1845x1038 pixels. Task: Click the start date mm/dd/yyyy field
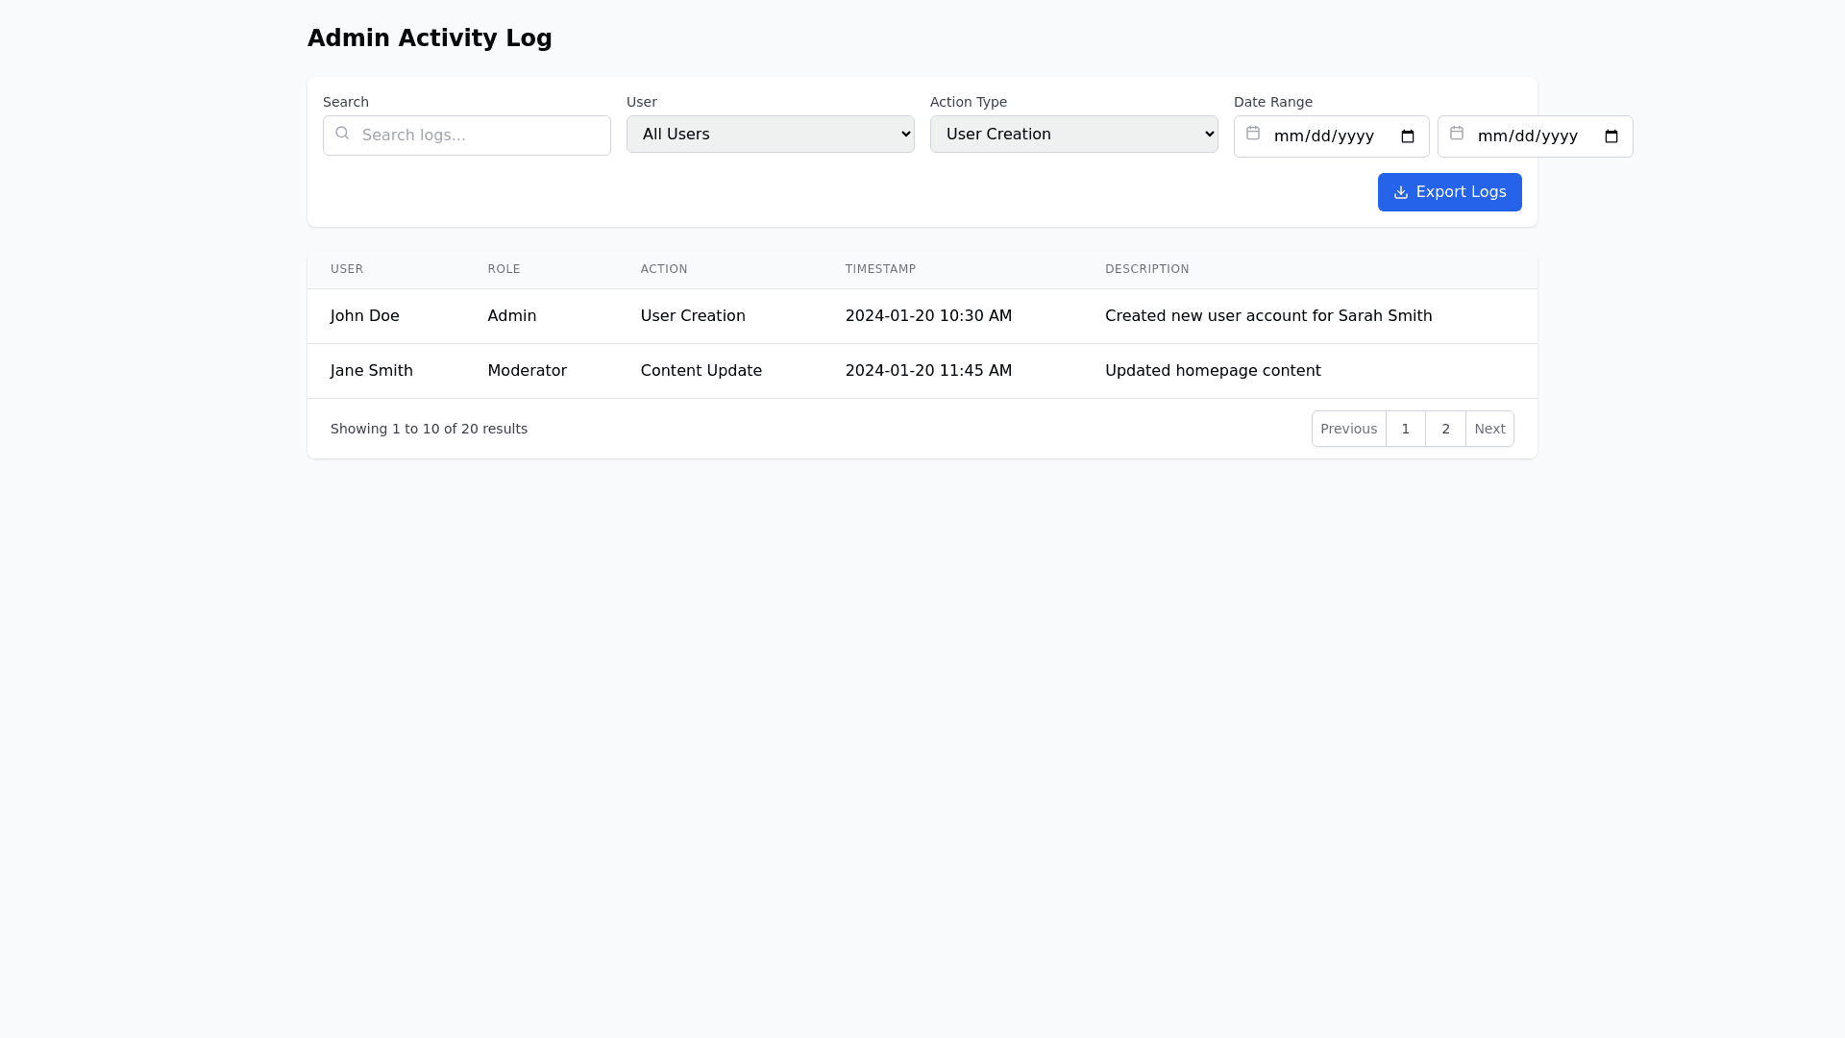point(1323,136)
